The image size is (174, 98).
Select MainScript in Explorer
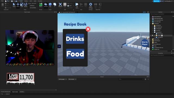160,34
